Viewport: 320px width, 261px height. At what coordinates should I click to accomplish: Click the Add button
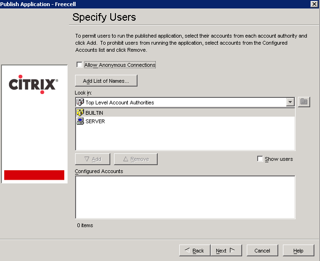point(92,159)
